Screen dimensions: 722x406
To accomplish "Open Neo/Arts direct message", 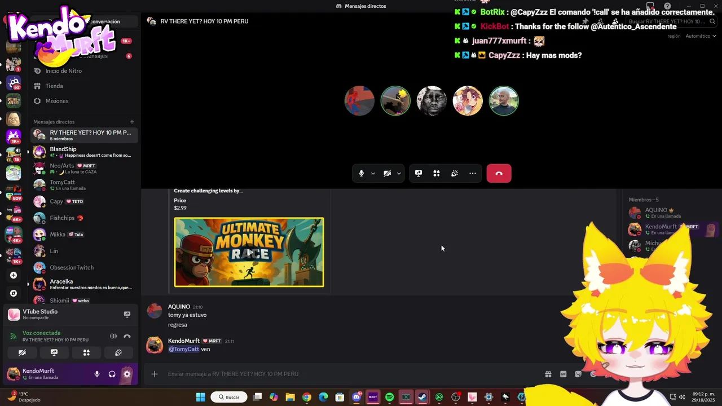I will pyautogui.click(x=85, y=169).
